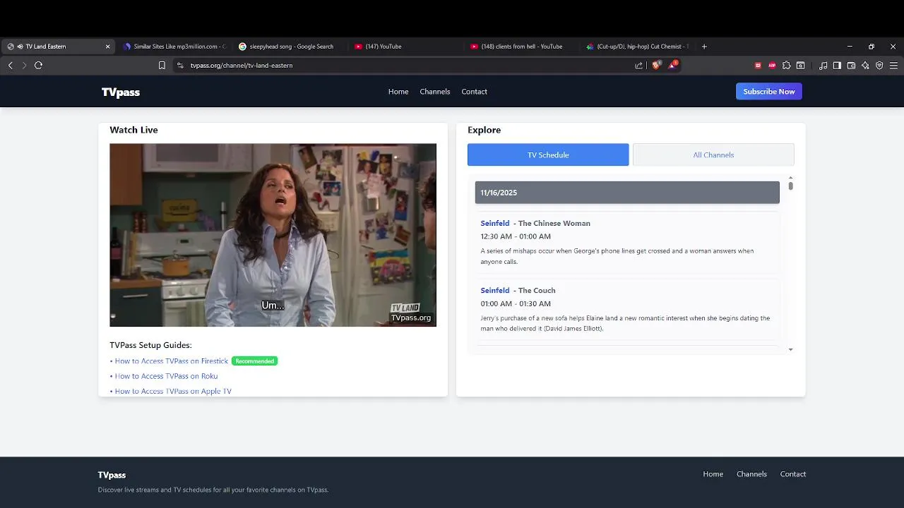Image resolution: width=904 pixels, height=508 pixels.
Task: Click the Watch Live heading
Action: click(133, 130)
